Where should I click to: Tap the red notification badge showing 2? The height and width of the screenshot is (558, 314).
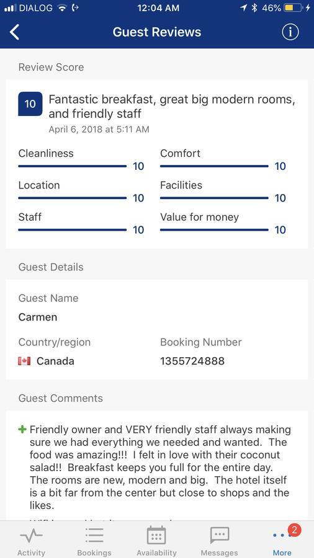pos(294,530)
